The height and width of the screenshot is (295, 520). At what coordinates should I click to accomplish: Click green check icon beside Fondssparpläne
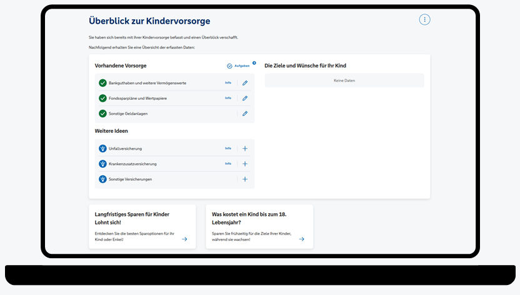pos(102,99)
